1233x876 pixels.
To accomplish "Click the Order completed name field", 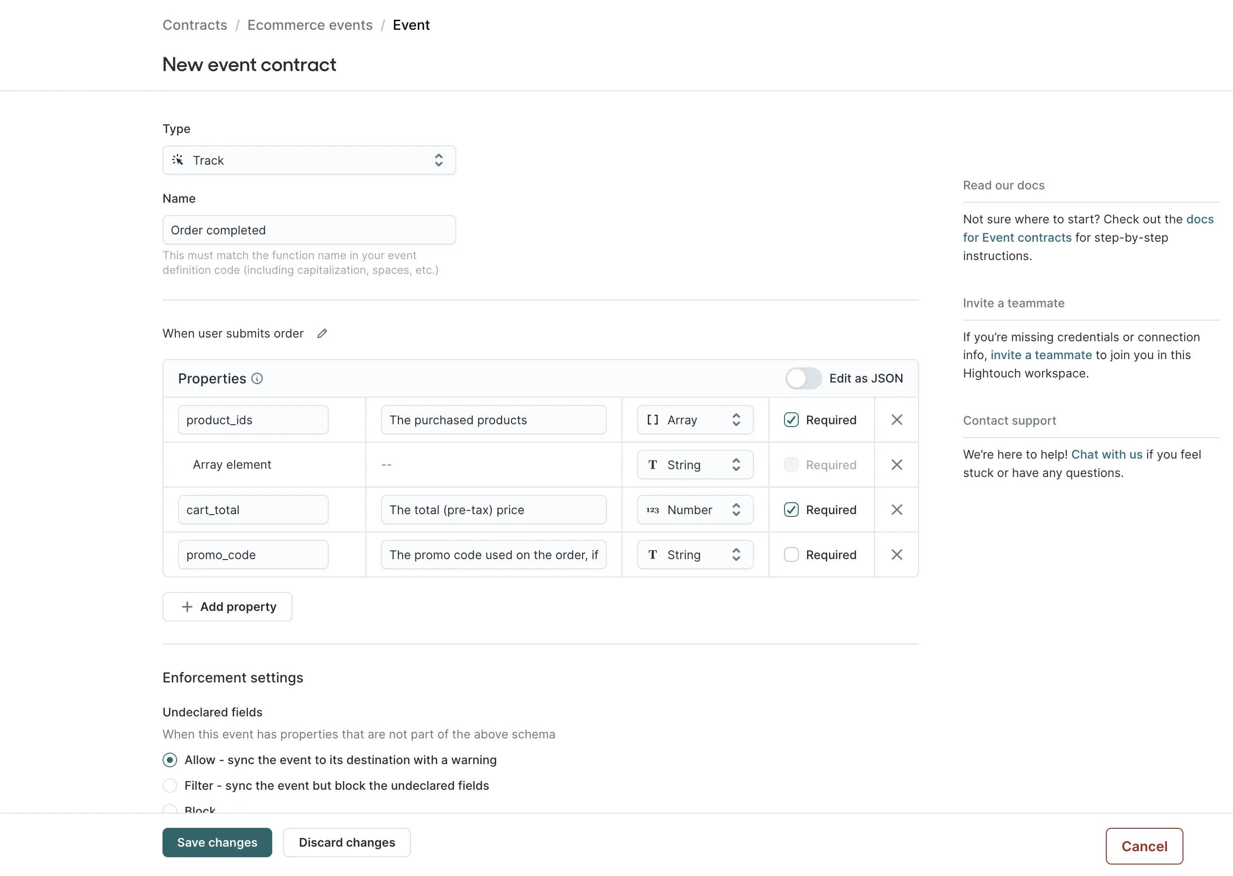I will click(309, 230).
